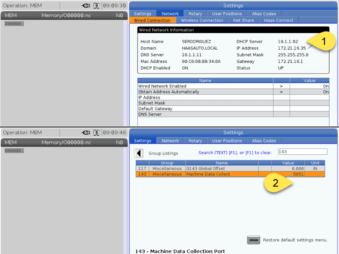Click the search field containing 143

[302, 152]
